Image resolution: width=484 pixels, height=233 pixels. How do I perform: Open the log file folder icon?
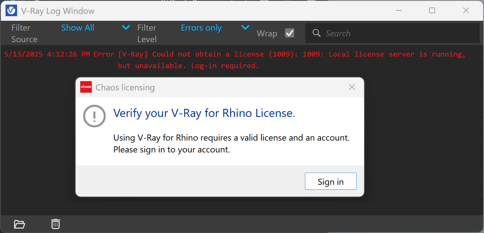click(x=19, y=224)
